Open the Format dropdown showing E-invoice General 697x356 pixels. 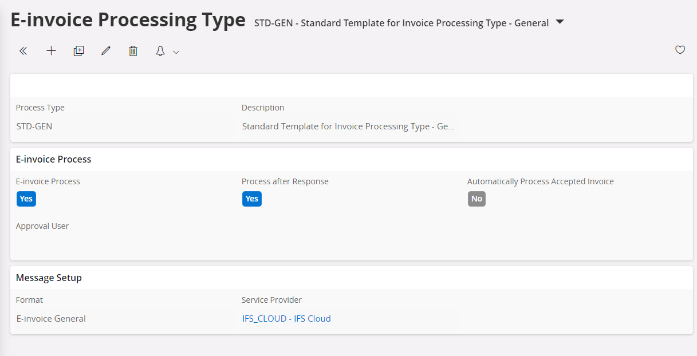coord(51,318)
